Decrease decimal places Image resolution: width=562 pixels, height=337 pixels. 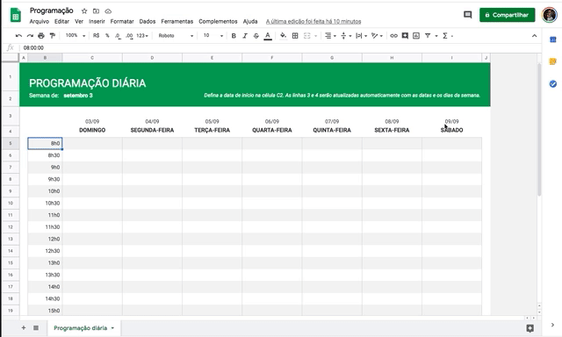tap(118, 36)
